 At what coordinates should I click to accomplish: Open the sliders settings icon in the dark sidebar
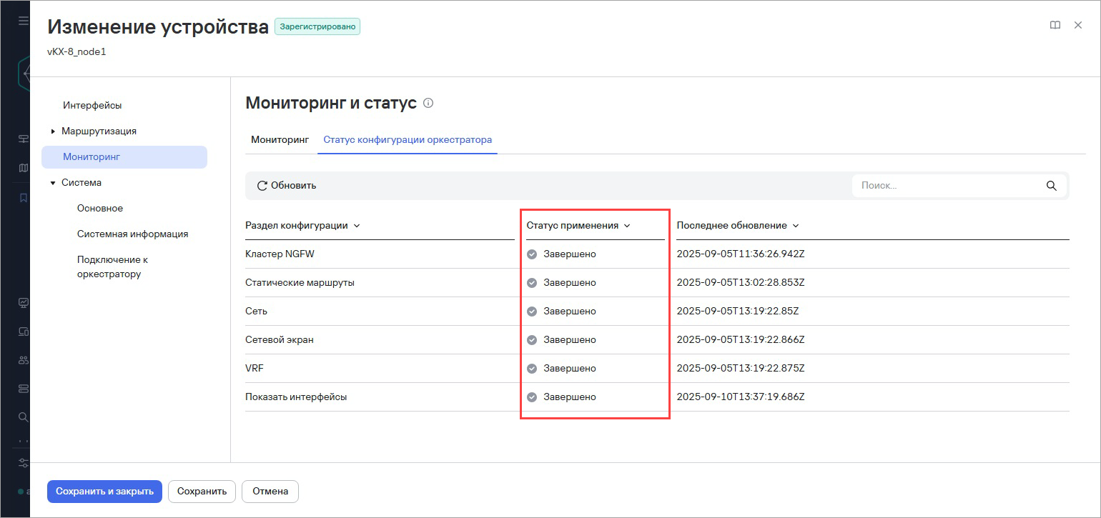pyautogui.click(x=23, y=462)
